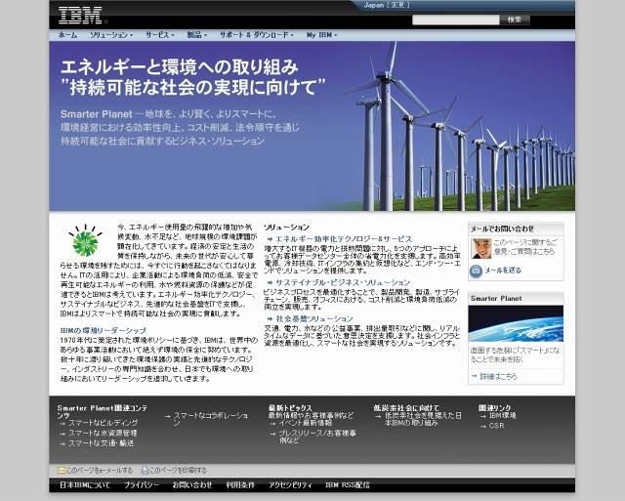The image size is (625, 501).
Task: Click the arrow icon before エネルギー効率化テクノロジー
Action: coord(270,239)
